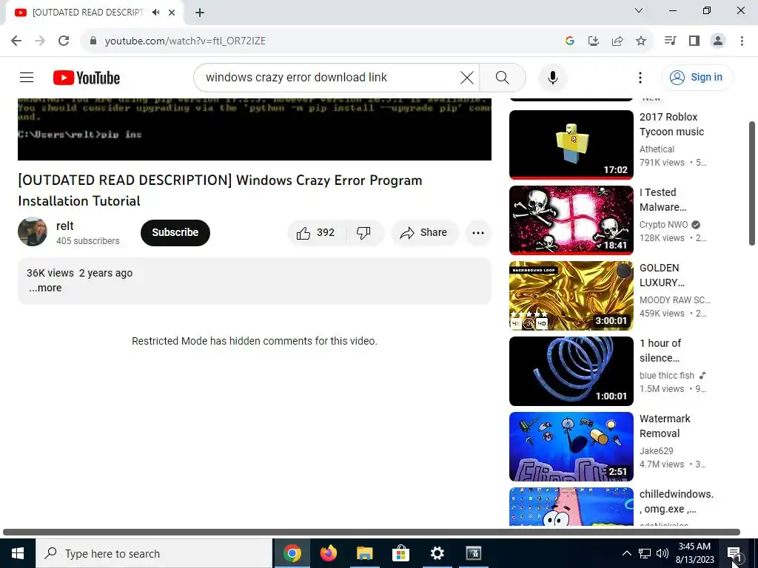The width and height of the screenshot is (758, 568).
Task: Open Watermark Removal video thumbnail
Action: click(571, 446)
